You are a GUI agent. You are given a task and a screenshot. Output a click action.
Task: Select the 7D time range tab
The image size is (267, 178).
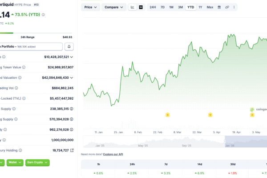tap(162, 7)
